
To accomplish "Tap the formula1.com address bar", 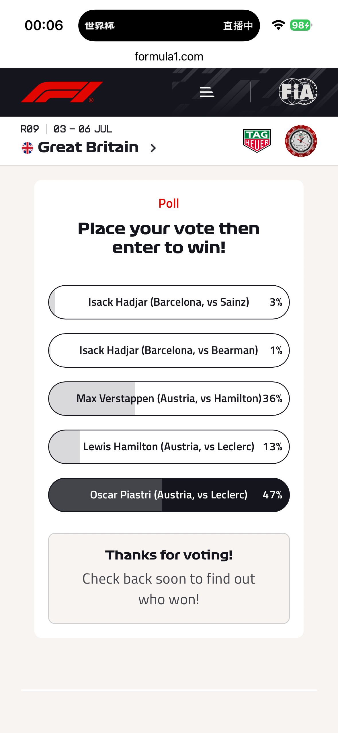I will [x=169, y=56].
